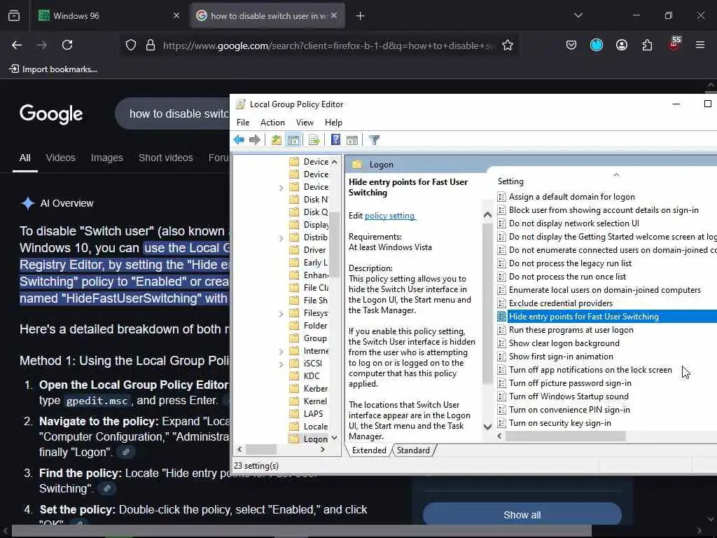Select Turn off Windows Startup sound setting

[569, 396]
